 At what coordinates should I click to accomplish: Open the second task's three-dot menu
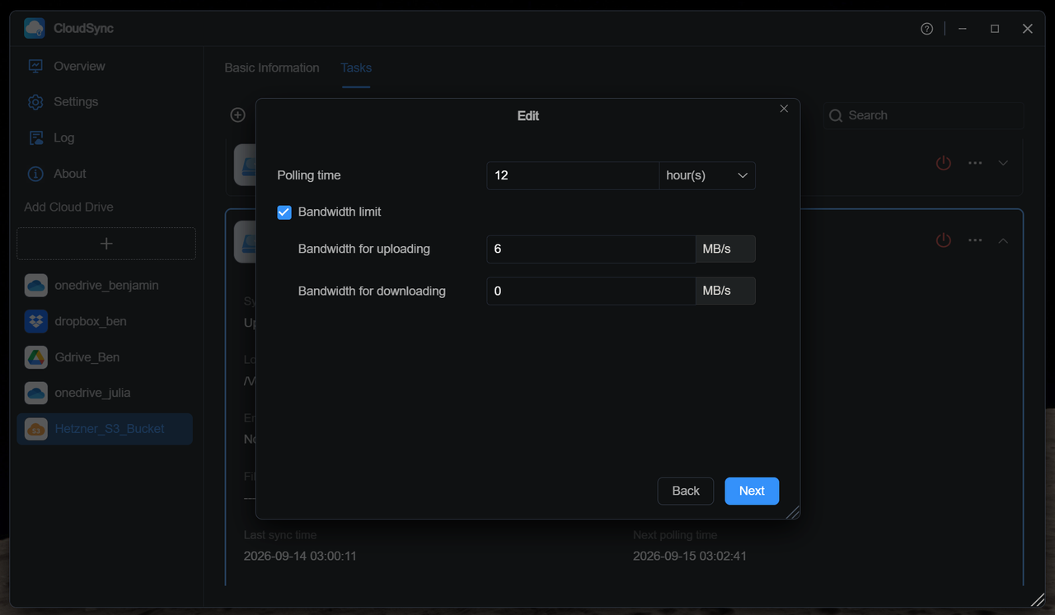tap(975, 240)
